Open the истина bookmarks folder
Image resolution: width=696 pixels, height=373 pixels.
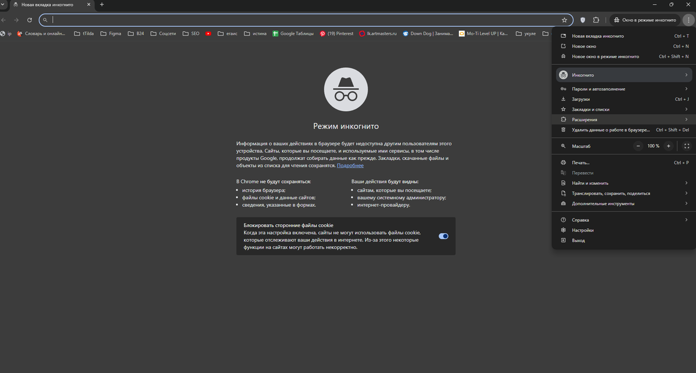(255, 34)
